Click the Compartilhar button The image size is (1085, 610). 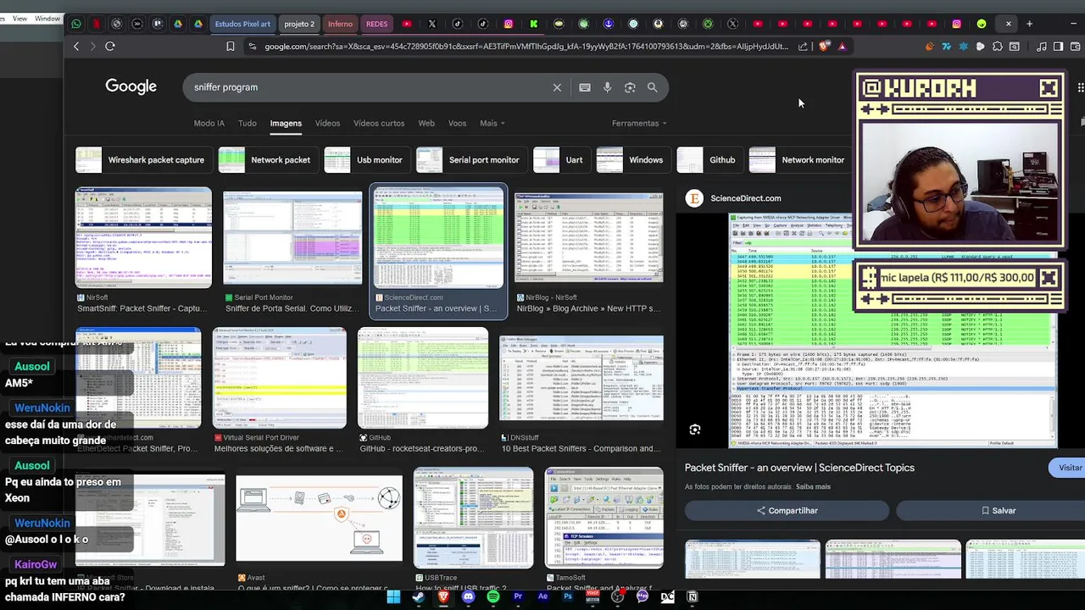(x=787, y=511)
